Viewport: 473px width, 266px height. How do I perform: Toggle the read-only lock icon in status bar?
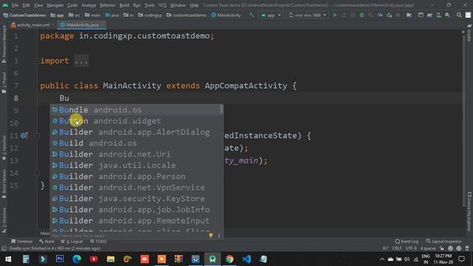442,248
